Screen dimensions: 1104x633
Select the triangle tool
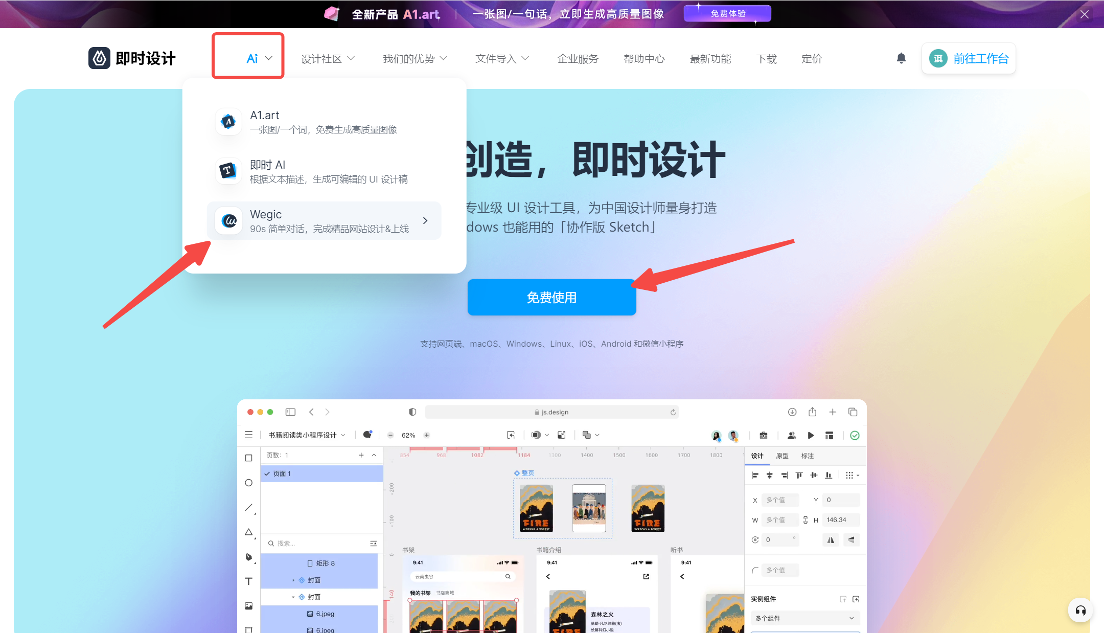click(249, 532)
